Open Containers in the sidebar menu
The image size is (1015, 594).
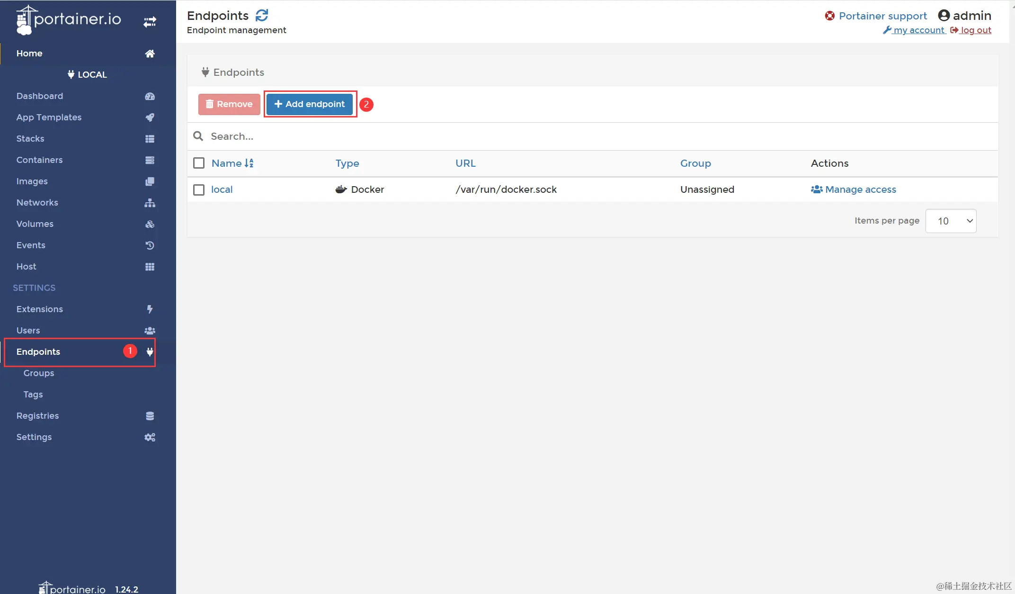pyautogui.click(x=39, y=160)
